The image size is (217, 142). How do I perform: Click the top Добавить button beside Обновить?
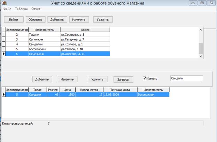click(x=57, y=19)
